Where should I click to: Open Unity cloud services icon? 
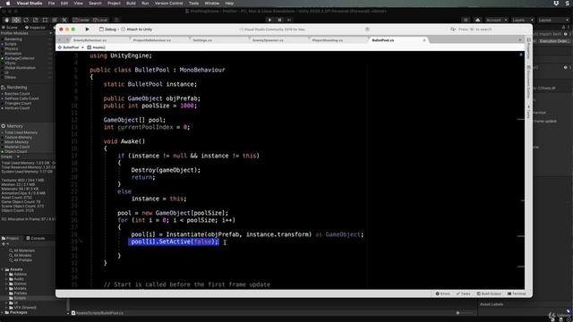477,20
